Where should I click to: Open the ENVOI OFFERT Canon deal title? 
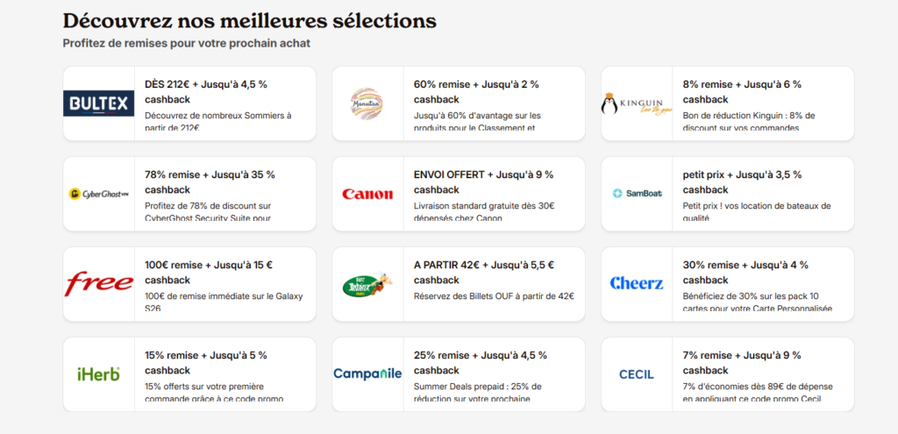point(483,182)
